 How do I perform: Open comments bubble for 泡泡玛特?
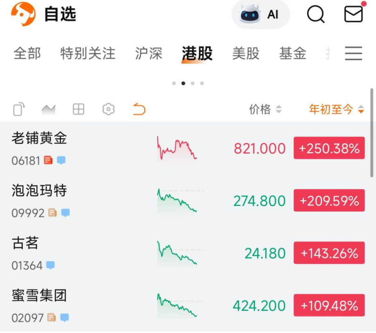tap(65, 212)
